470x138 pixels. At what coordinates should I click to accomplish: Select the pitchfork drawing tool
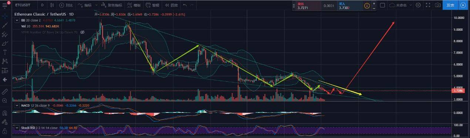click(5, 35)
